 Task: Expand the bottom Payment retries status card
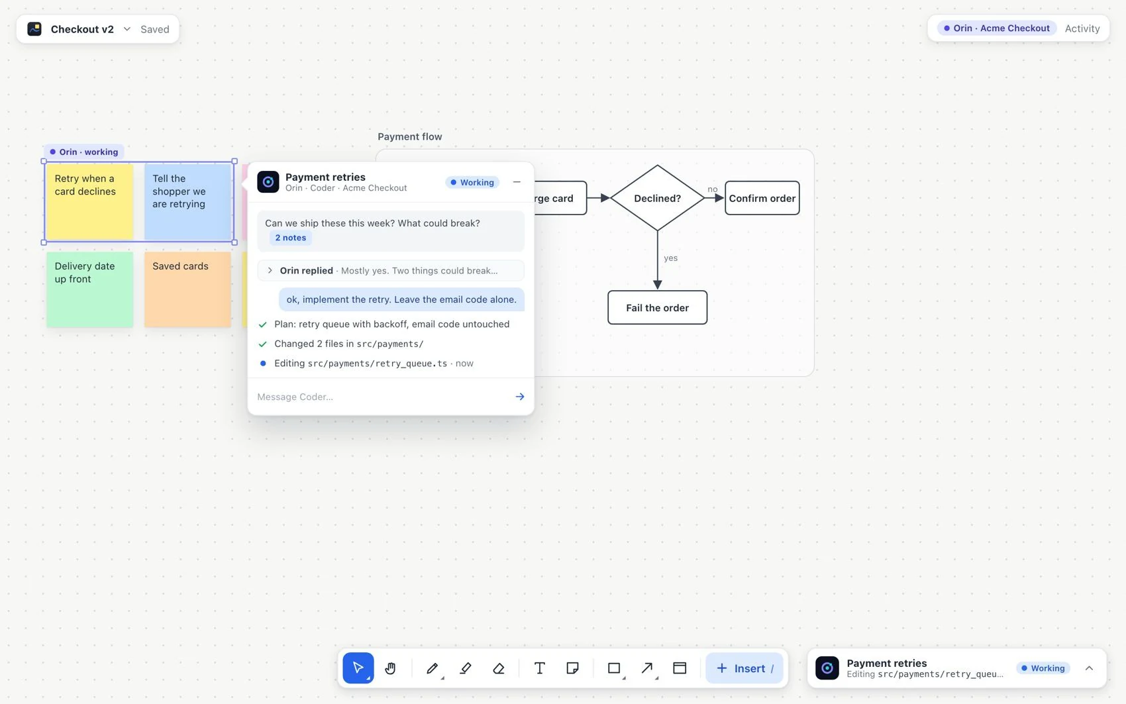(x=1089, y=668)
